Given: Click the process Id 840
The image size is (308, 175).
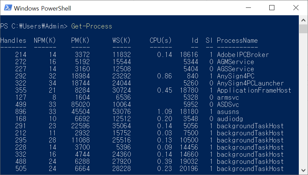Looking at the screenshot, I should point(193,76).
